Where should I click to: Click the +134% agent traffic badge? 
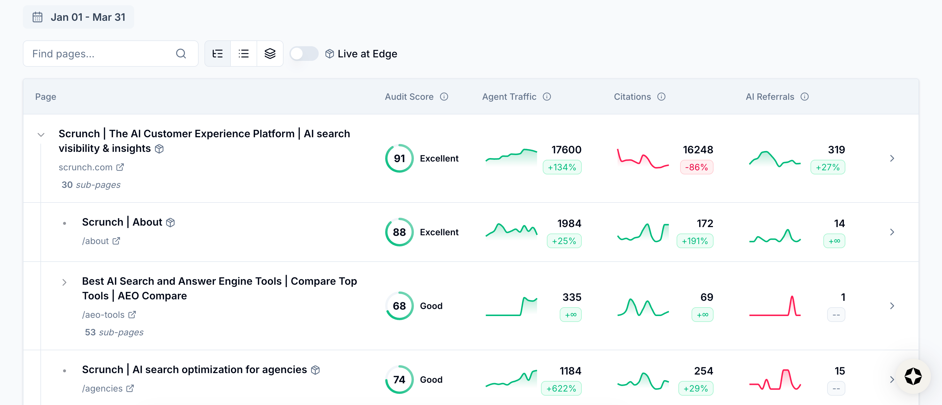(562, 167)
